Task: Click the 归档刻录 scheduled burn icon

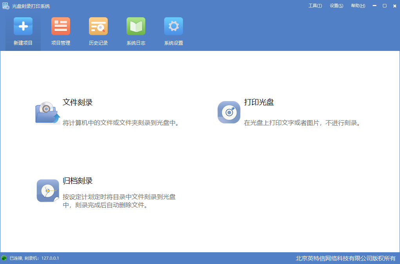Action: coord(47,191)
